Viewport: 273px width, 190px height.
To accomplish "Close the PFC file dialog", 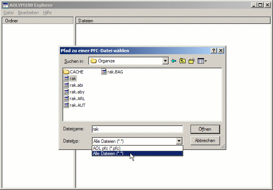I will pos(221,51).
